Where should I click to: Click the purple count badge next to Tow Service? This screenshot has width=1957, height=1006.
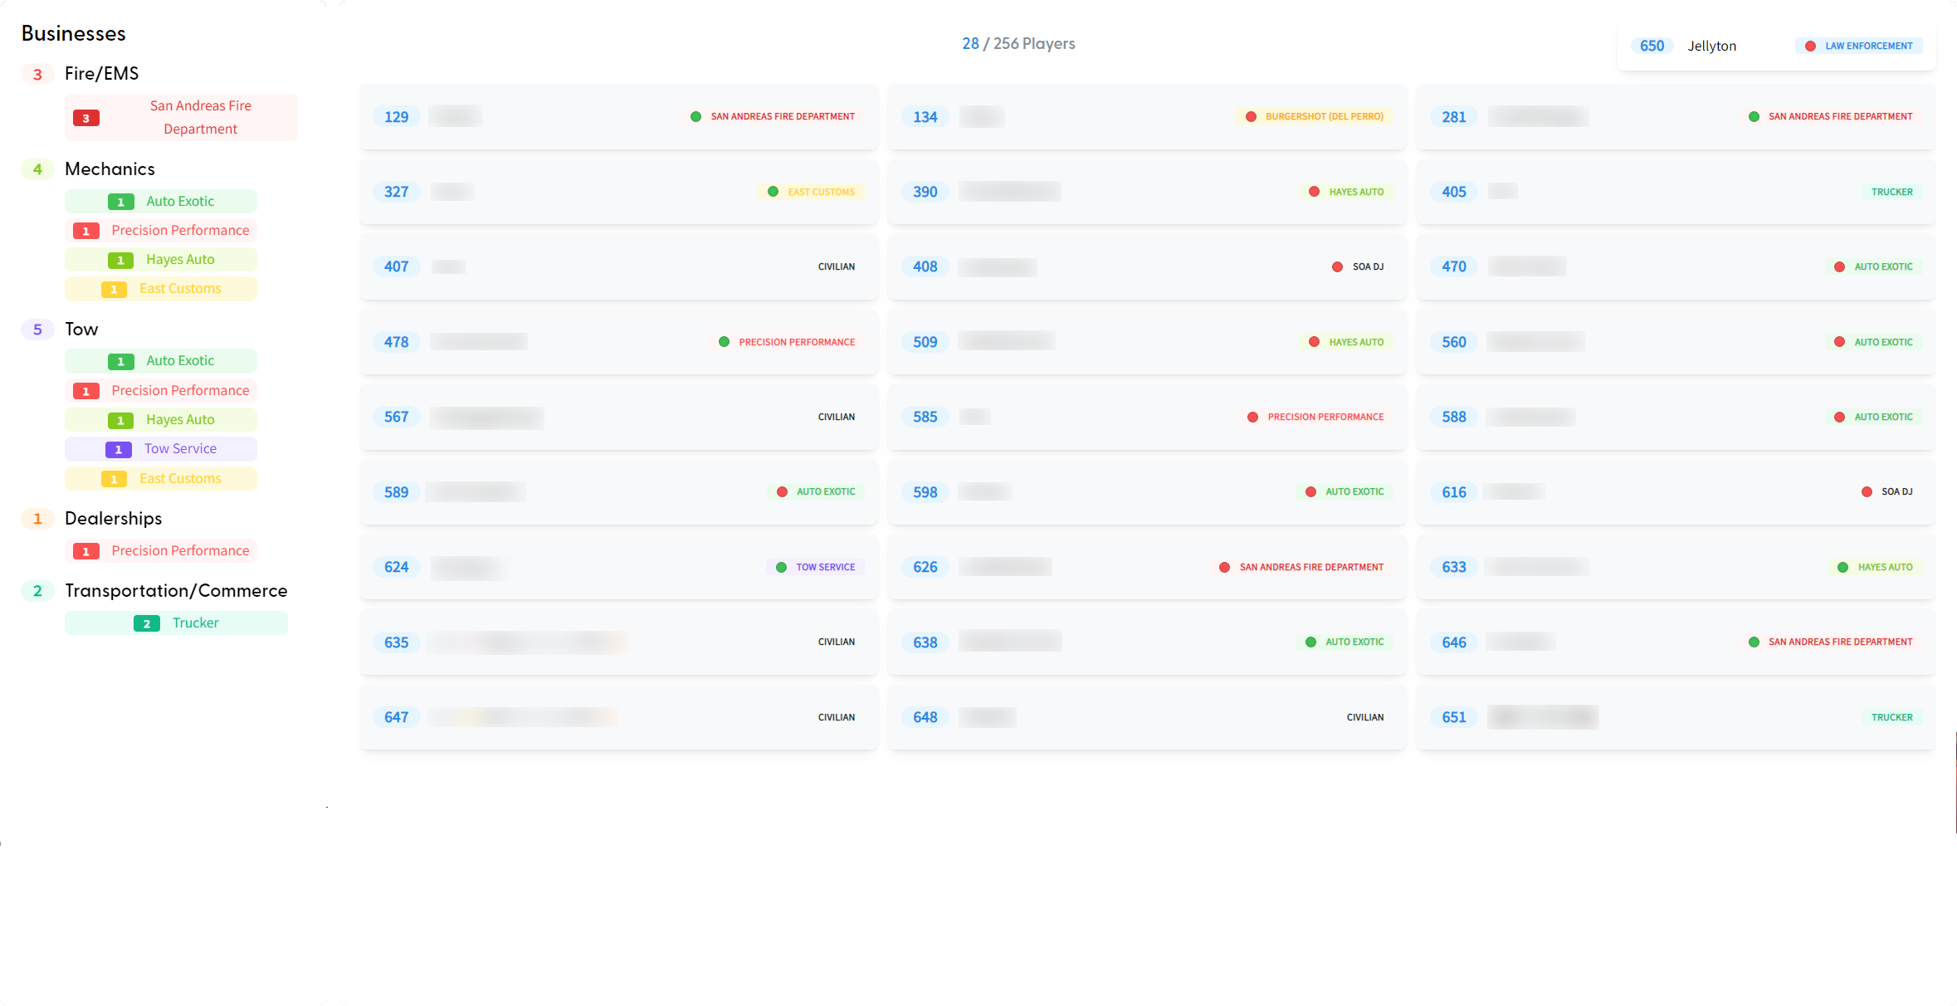pyautogui.click(x=118, y=449)
